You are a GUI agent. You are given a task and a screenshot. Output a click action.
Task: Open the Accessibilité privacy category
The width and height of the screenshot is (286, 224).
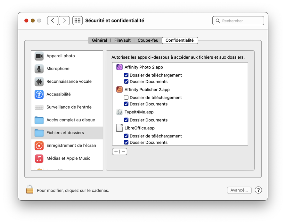point(58,94)
